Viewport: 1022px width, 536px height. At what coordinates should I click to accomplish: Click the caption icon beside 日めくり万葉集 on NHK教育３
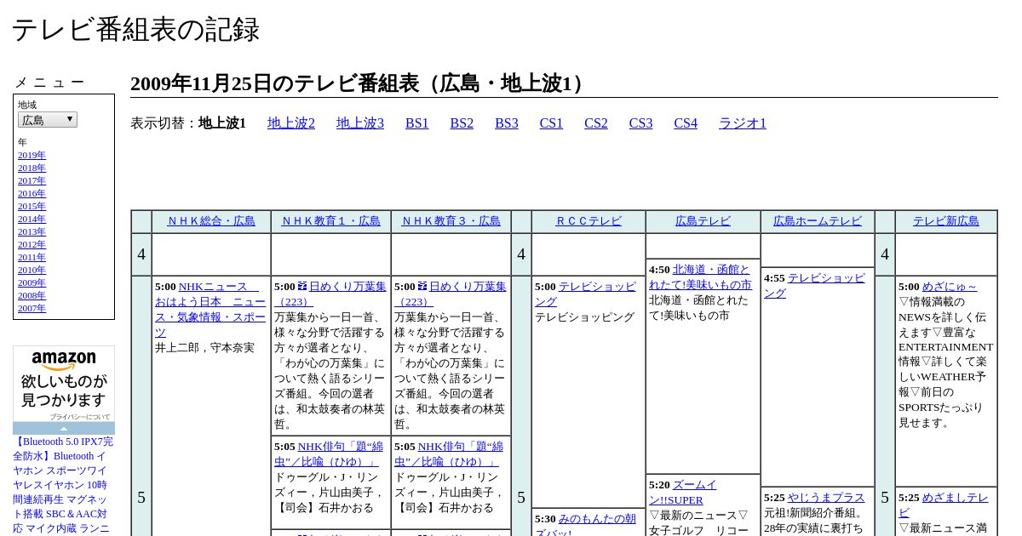click(x=422, y=287)
